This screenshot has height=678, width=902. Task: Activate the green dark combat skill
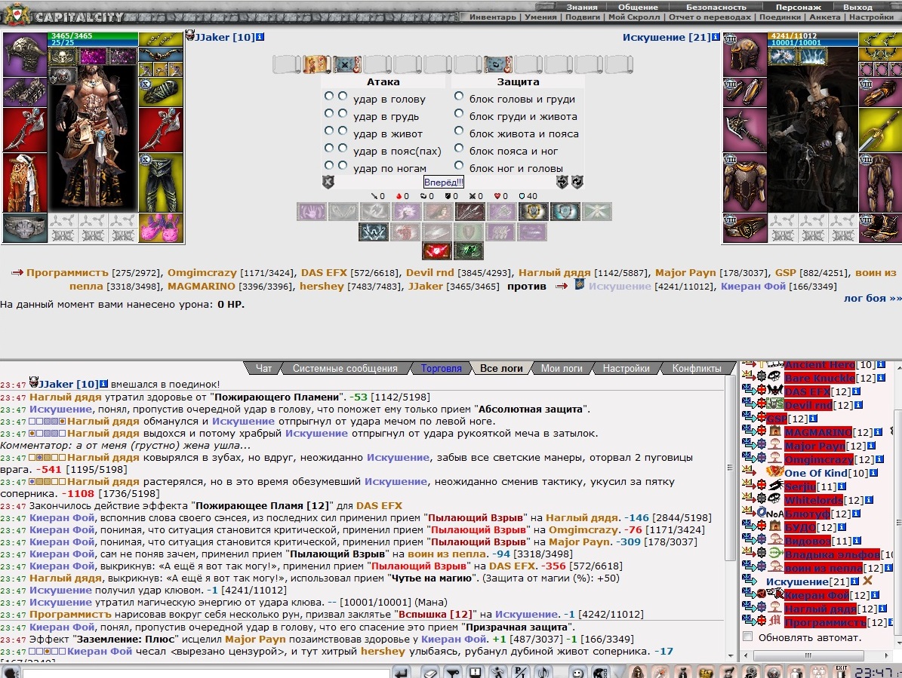468,251
